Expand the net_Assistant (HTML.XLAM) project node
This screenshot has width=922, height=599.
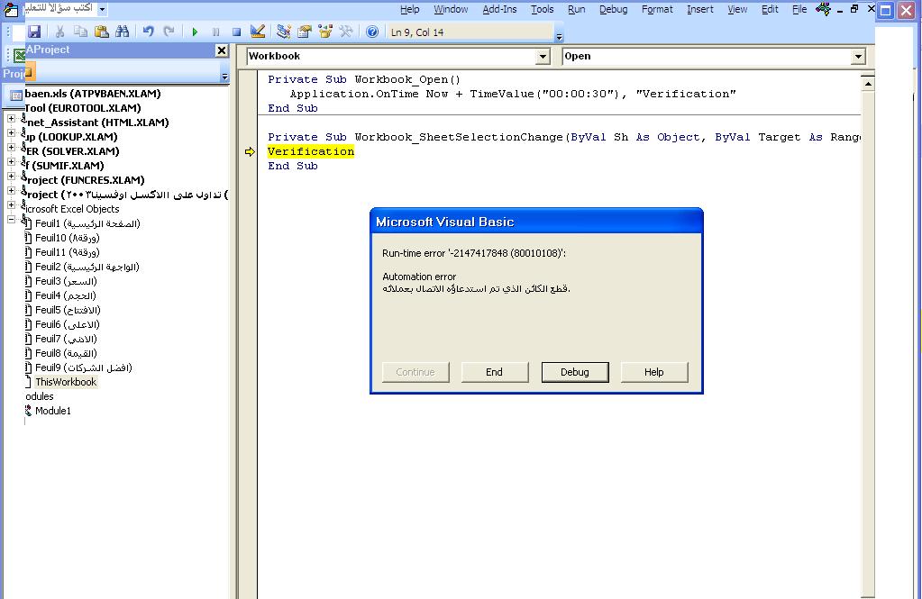11,119
